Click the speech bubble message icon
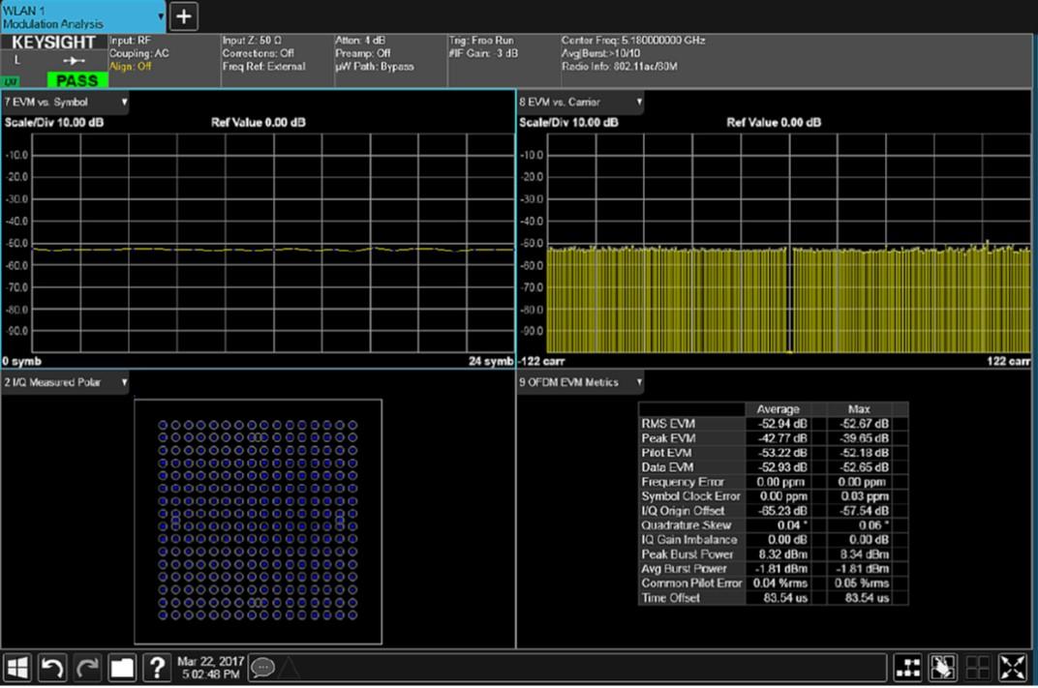This screenshot has height=688, width=1038. pos(262,667)
